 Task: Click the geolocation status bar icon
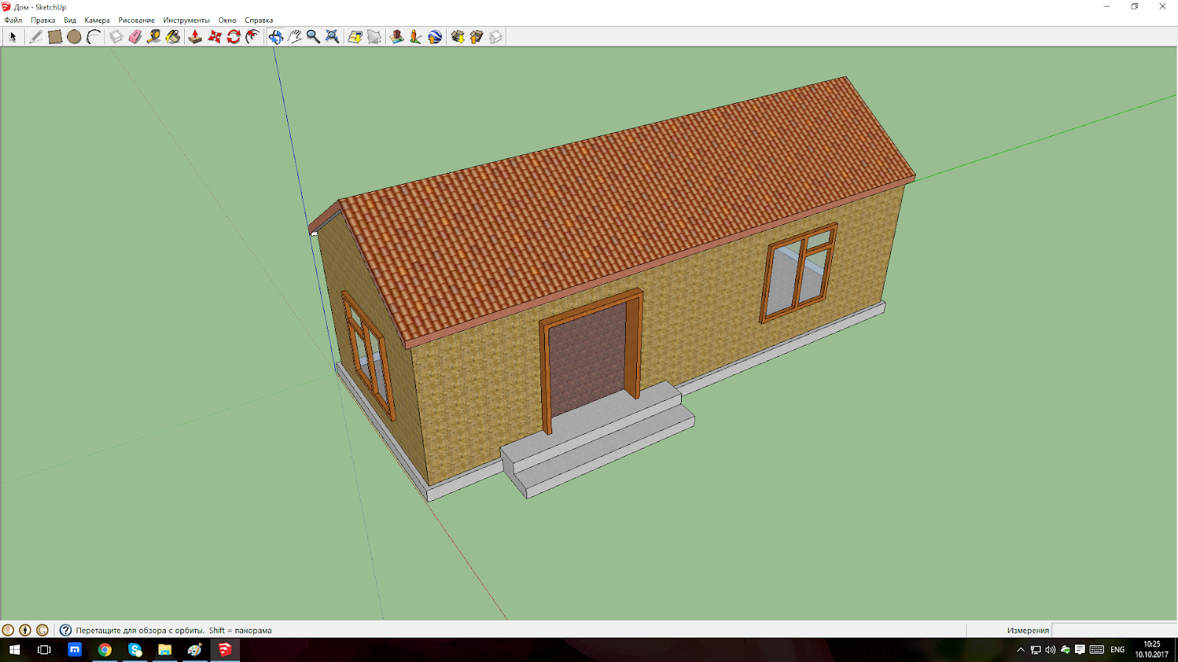8,630
